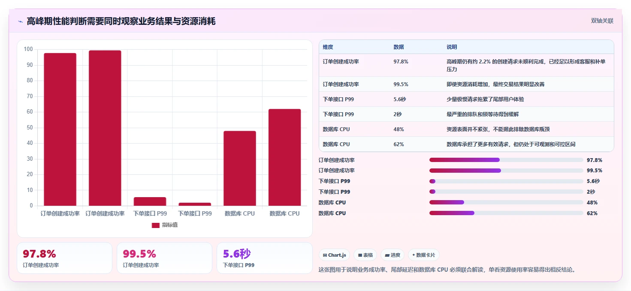Click the 99.5% progress bar track
631x291 pixels.
point(506,171)
